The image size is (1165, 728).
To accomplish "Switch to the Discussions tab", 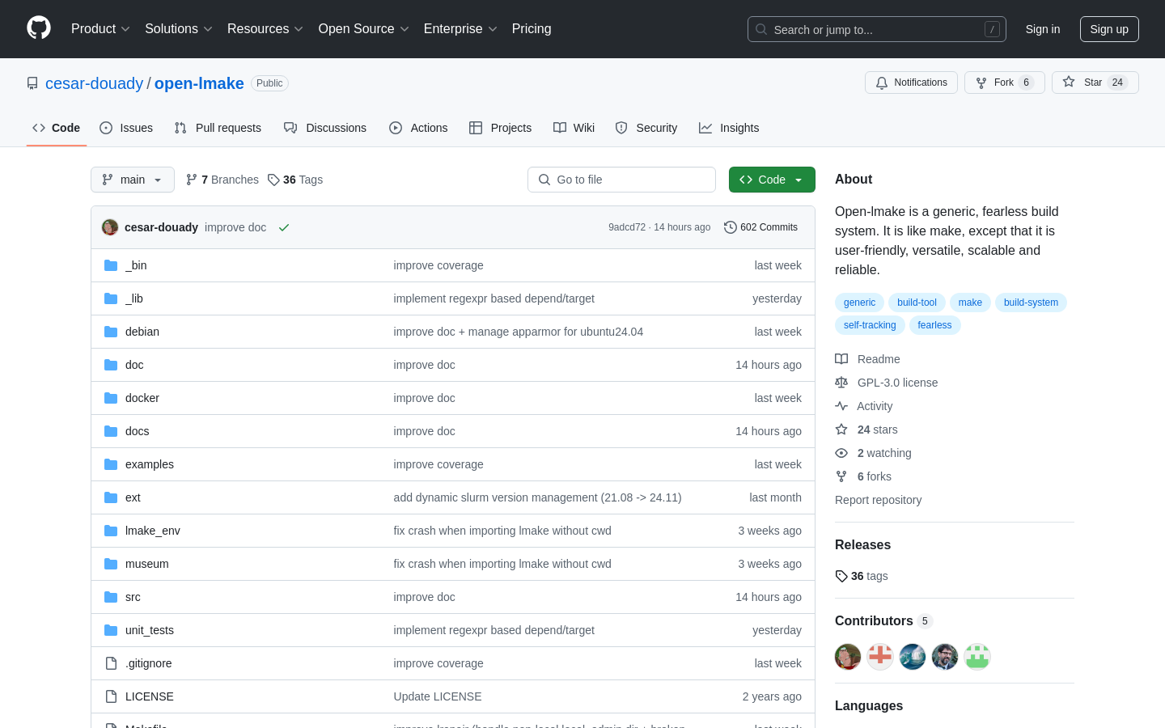I will click(x=325, y=128).
